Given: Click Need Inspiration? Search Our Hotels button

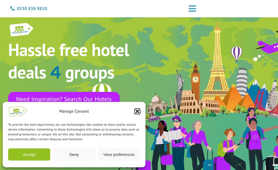Looking at the screenshot, I should (x=64, y=97).
